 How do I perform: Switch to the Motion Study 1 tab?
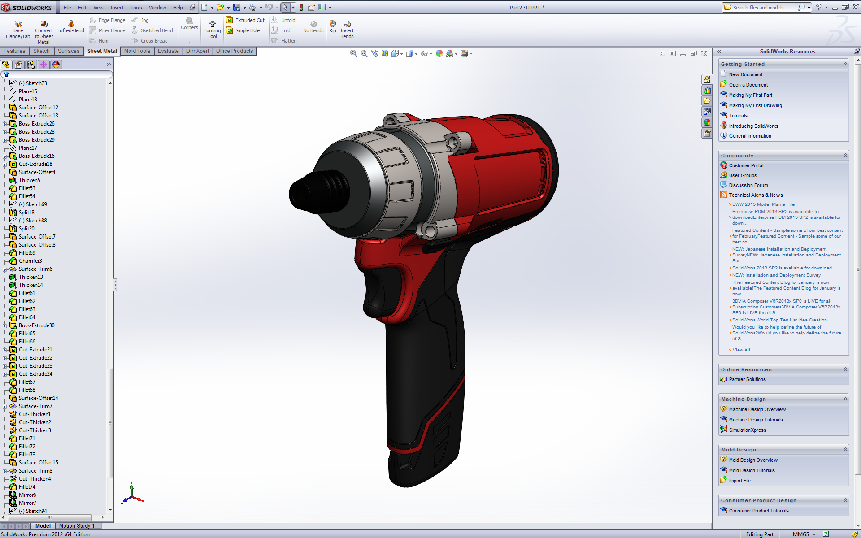77,525
